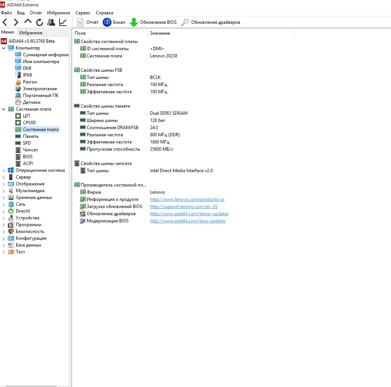Click the Lenovo 20238 value

click(x=164, y=56)
